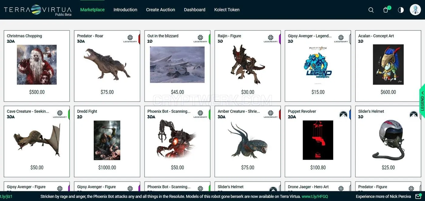Select the Acalan - Concept Art title
Image resolution: width=425 pixels, height=201 pixels.
(376, 36)
